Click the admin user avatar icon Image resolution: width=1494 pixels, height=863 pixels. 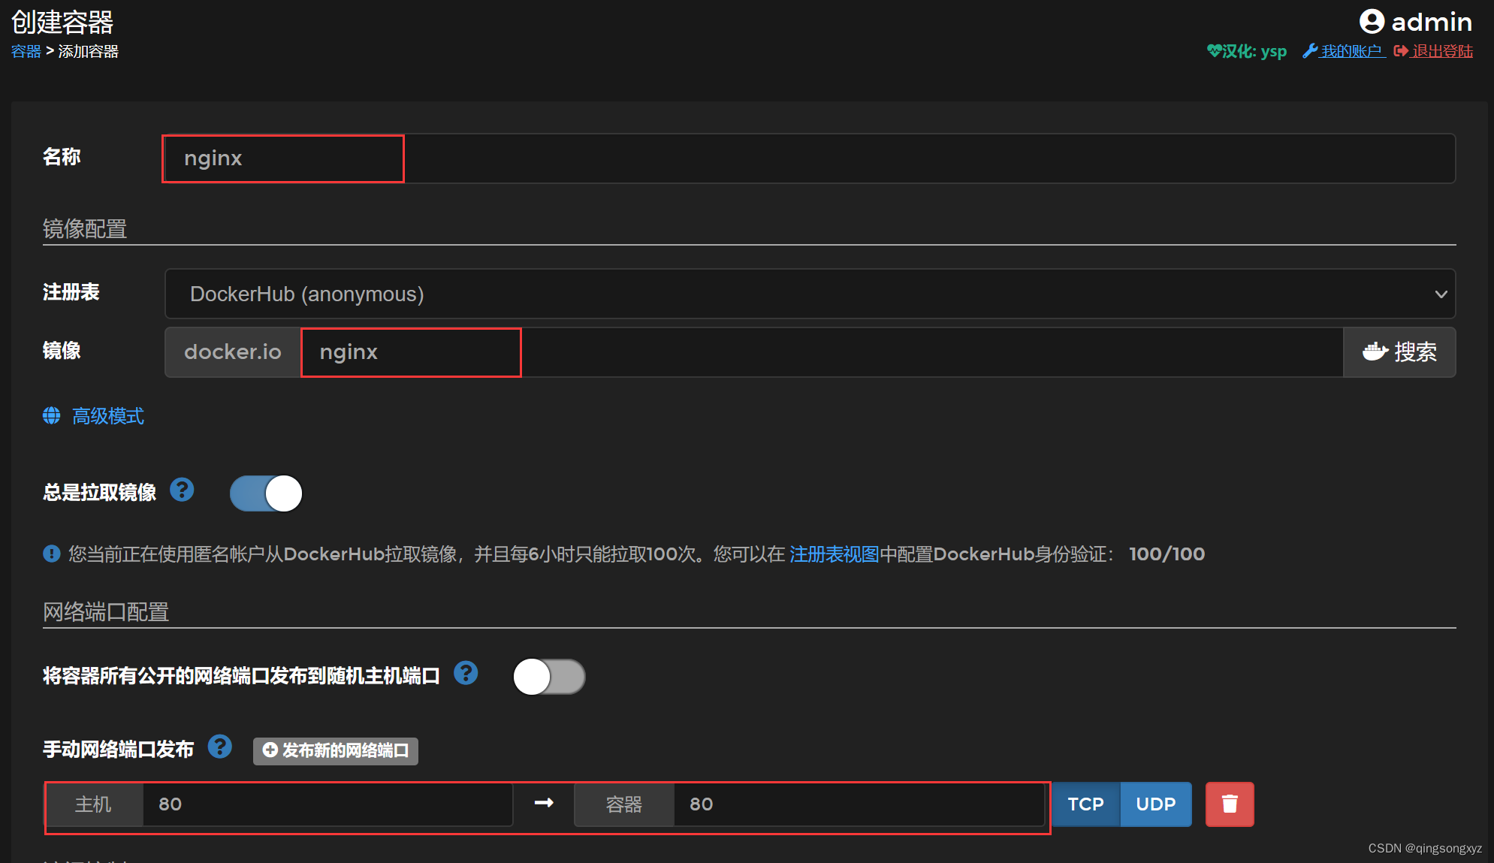[1372, 22]
